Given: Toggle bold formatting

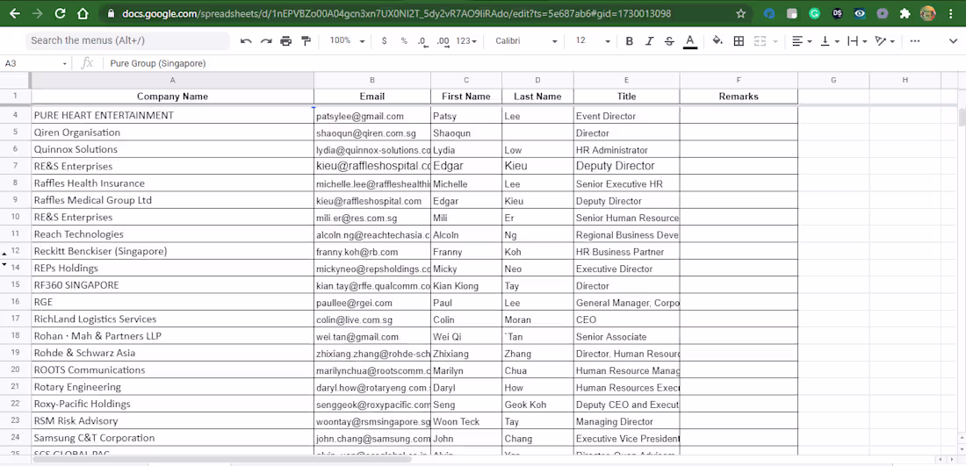Looking at the screenshot, I should click(x=629, y=40).
